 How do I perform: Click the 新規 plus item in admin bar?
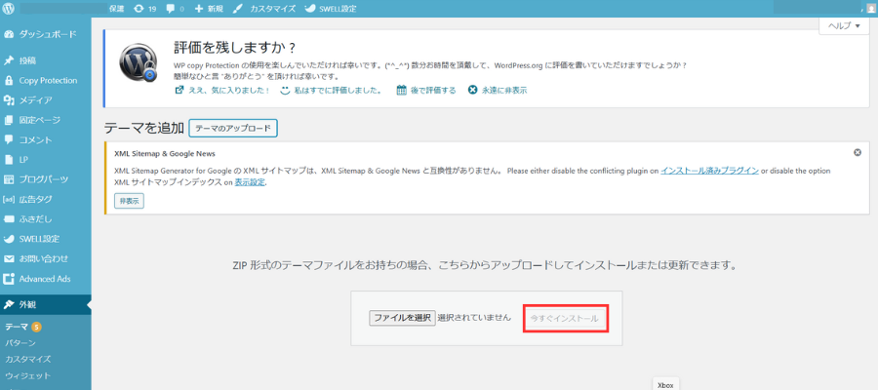tap(209, 8)
